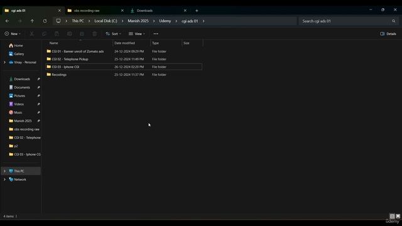Close the obs recording raw tab
Viewport: 402px width, 226px height.
(122, 11)
